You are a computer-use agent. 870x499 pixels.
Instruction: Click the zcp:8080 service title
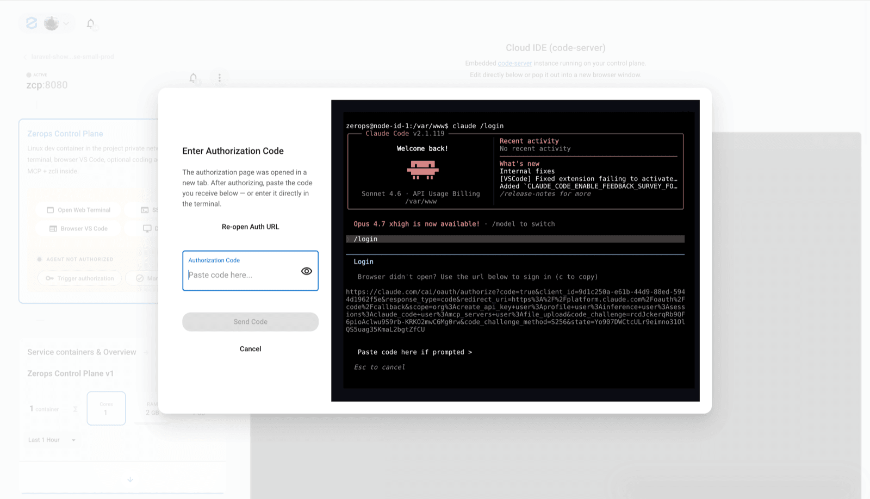click(47, 85)
